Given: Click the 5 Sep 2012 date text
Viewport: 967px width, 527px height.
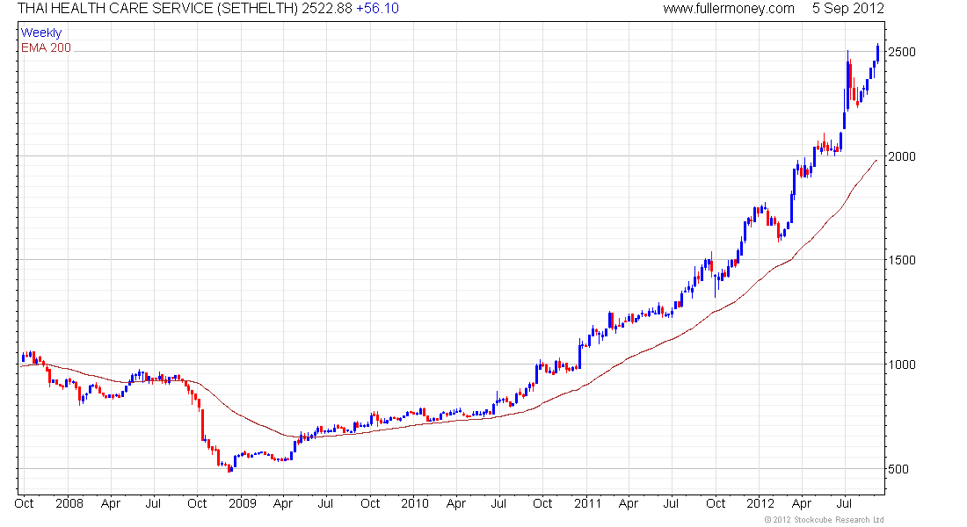Looking at the screenshot, I should coord(848,9).
